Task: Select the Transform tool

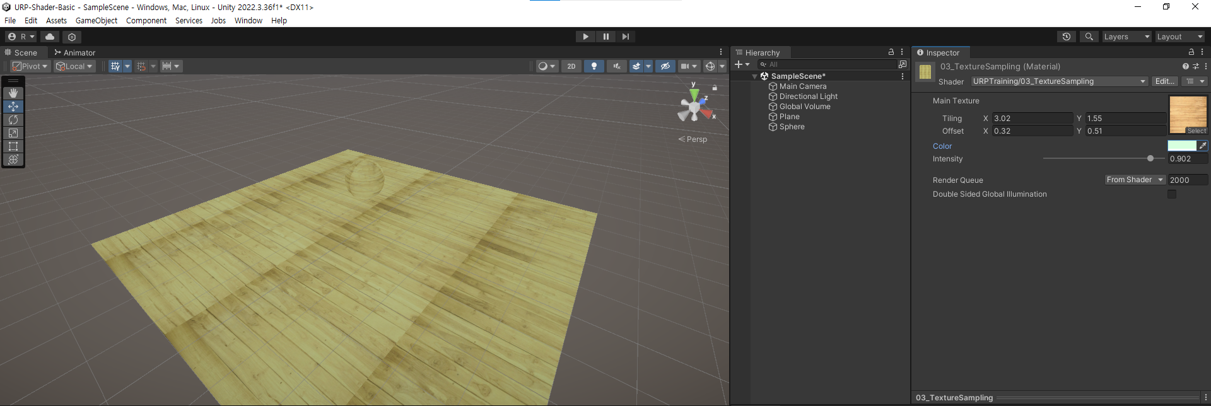Action: [13, 159]
